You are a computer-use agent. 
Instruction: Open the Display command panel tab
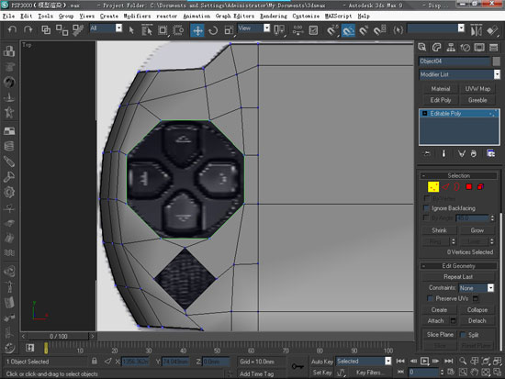click(x=479, y=48)
